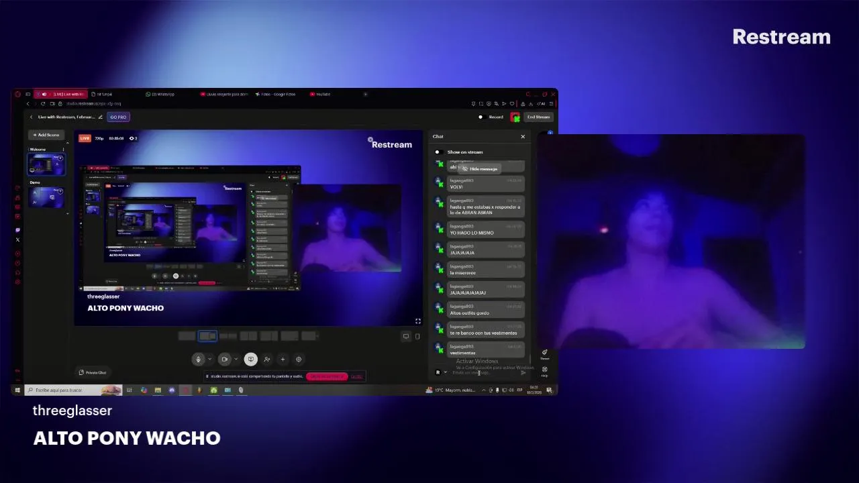This screenshot has width=859, height=483.
Task: Expand the system tray hidden icons arrow
Action: 483,390
